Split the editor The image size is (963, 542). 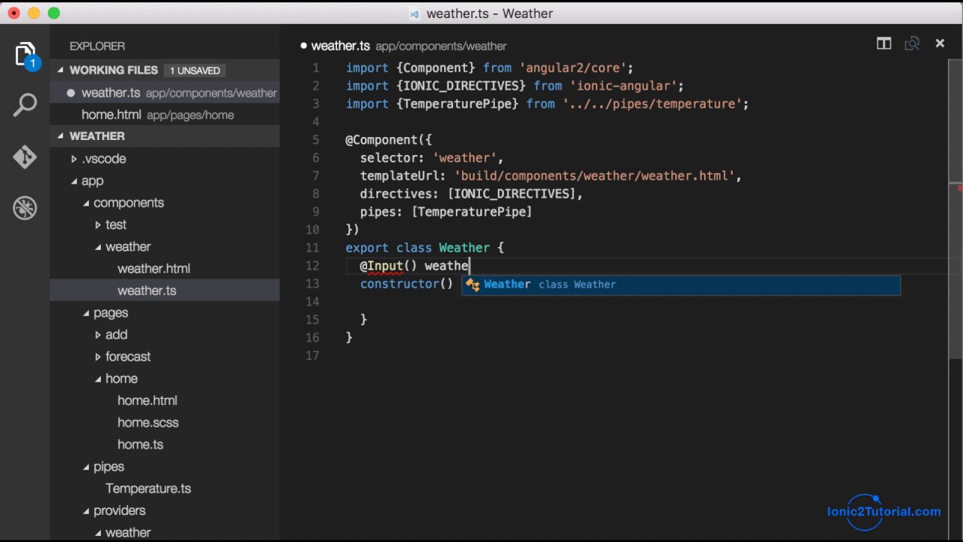[884, 44]
